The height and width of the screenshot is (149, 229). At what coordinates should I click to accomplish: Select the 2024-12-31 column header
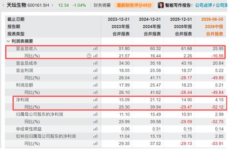(x=150, y=19)
